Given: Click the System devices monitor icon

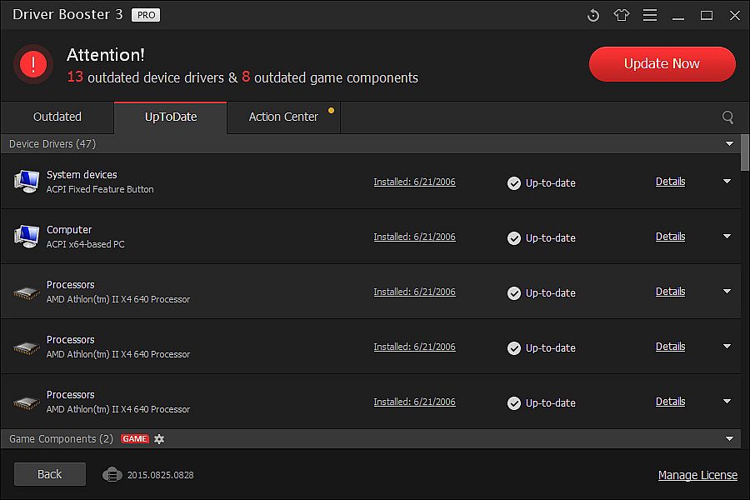Looking at the screenshot, I should (26, 181).
